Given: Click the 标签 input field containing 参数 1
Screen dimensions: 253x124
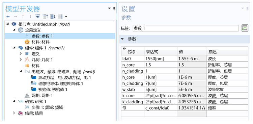Looking at the screenshot, I should [186, 28].
